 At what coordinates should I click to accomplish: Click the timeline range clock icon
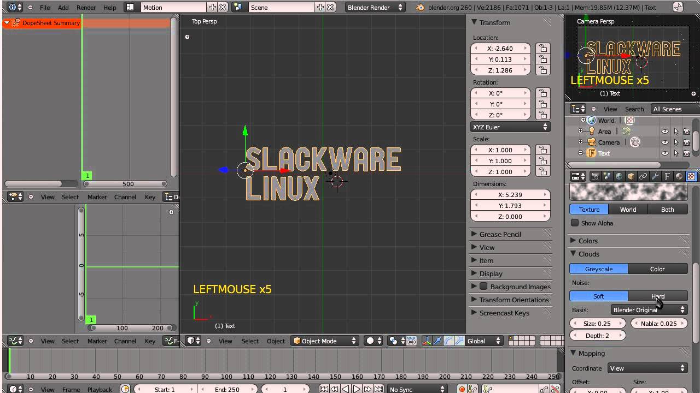(125, 389)
